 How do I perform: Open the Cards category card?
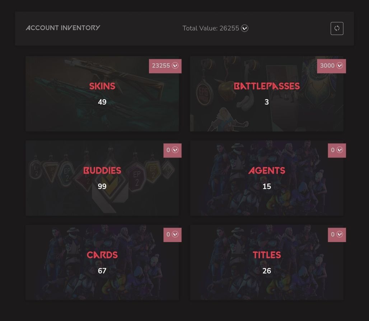click(102, 262)
